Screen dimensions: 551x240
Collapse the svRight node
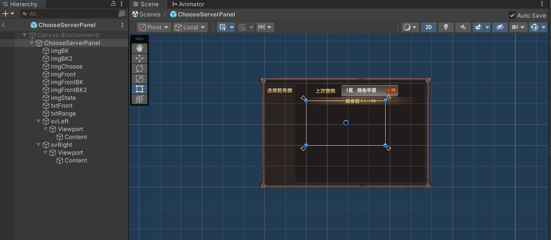tap(38, 145)
